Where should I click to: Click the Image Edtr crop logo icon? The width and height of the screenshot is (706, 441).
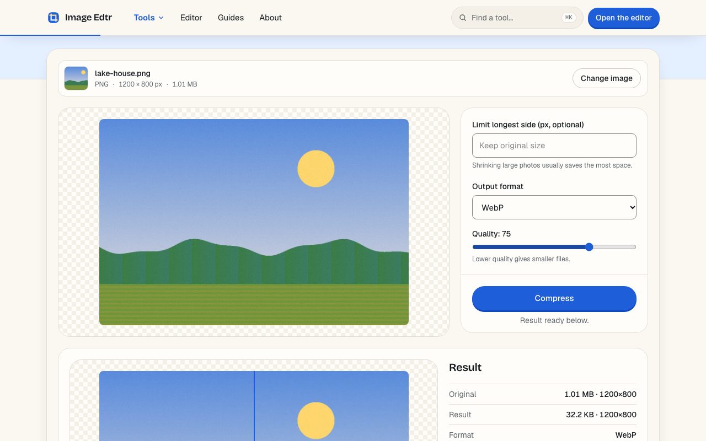click(54, 18)
